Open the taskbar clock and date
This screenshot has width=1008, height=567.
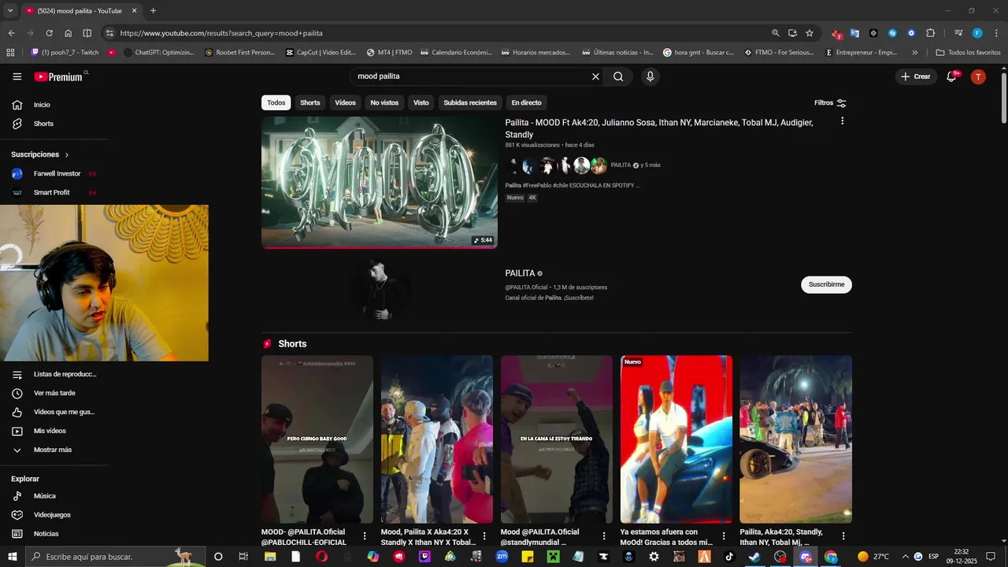click(x=962, y=557)
